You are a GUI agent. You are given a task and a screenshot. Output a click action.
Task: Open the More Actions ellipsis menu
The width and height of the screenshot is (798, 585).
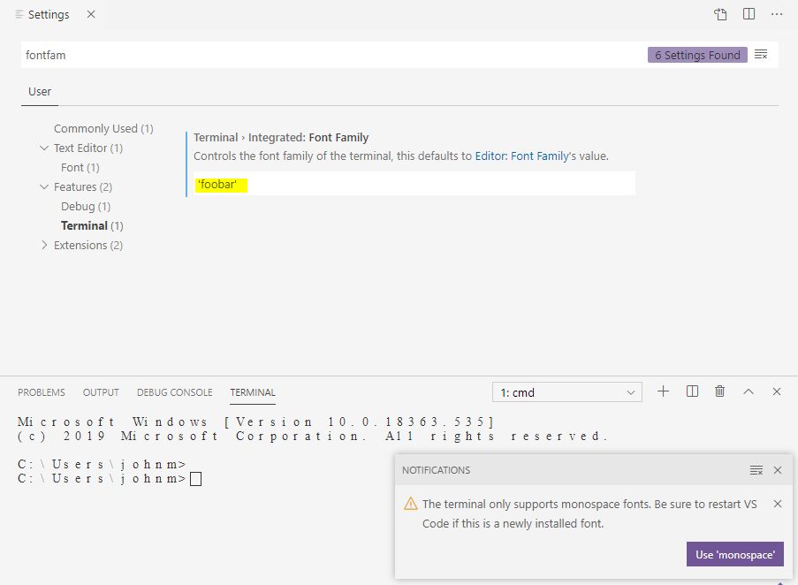pyautogui.click(x=776, y=14)
